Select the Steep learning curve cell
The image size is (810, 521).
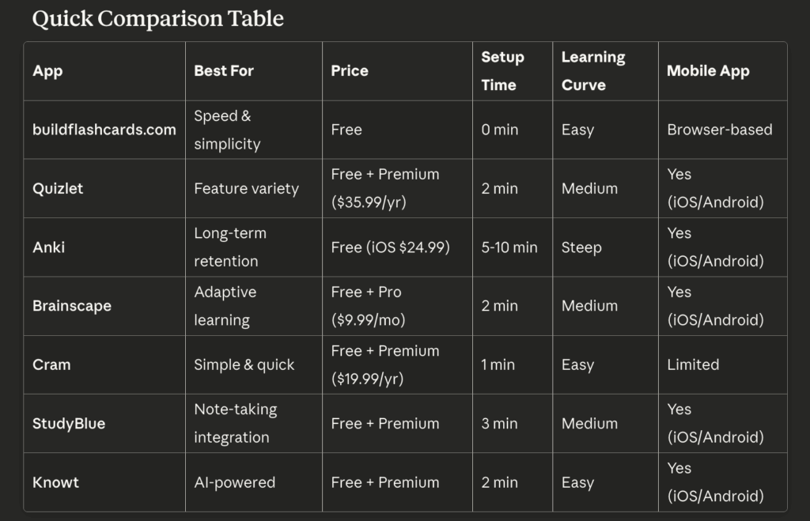(581, 247)
